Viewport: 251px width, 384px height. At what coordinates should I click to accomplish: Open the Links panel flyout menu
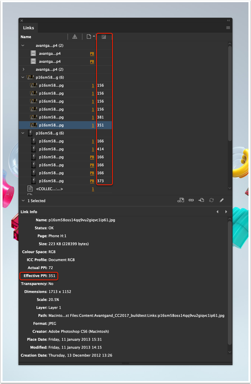tap(228, 28)
